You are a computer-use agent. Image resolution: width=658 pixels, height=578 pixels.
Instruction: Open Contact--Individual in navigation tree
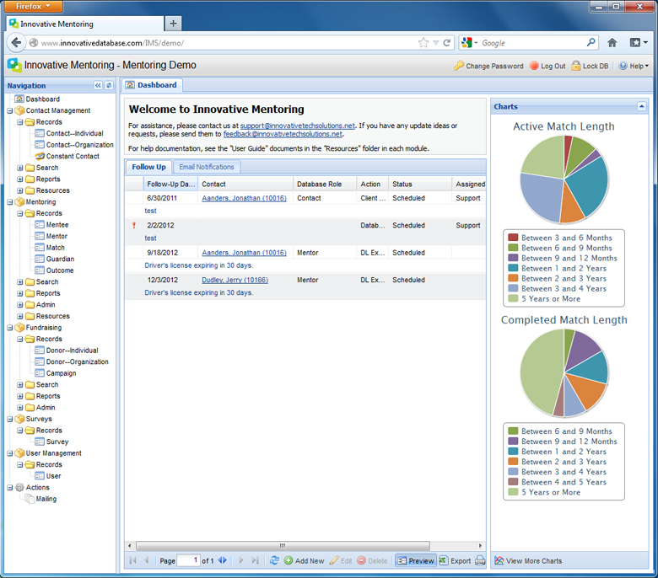pyautogui.click(x=69, y=133)
